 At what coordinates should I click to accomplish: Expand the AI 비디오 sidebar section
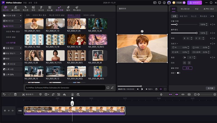(21, 20)
